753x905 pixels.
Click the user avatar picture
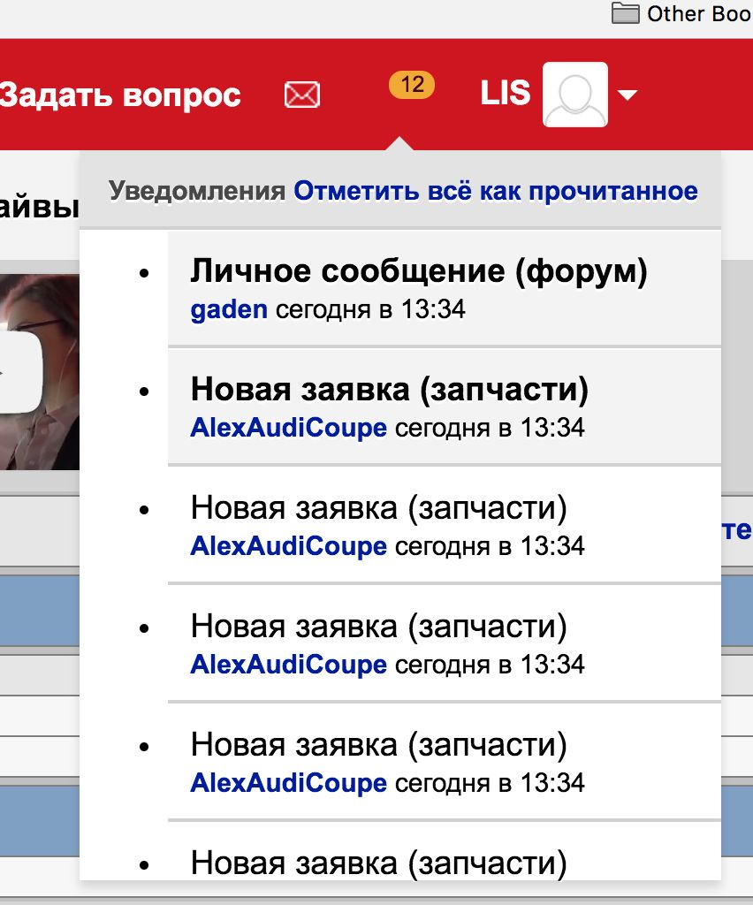pyautogui.click(x=574, y=95)
